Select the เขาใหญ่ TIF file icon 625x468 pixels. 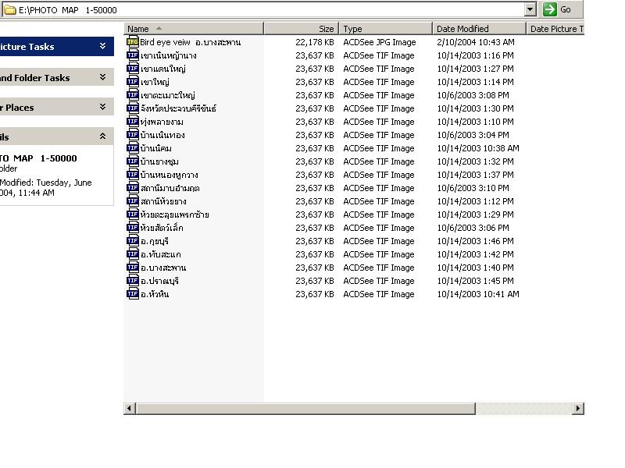click(x=133, y=82)
